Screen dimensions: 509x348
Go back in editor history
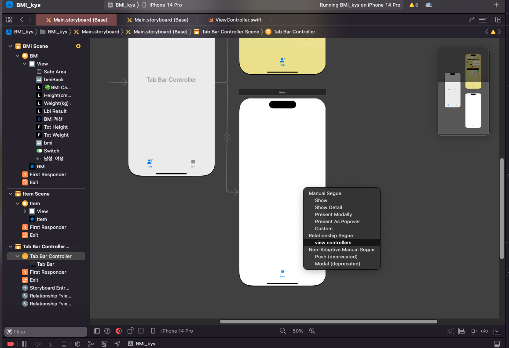tap(22, 20)
